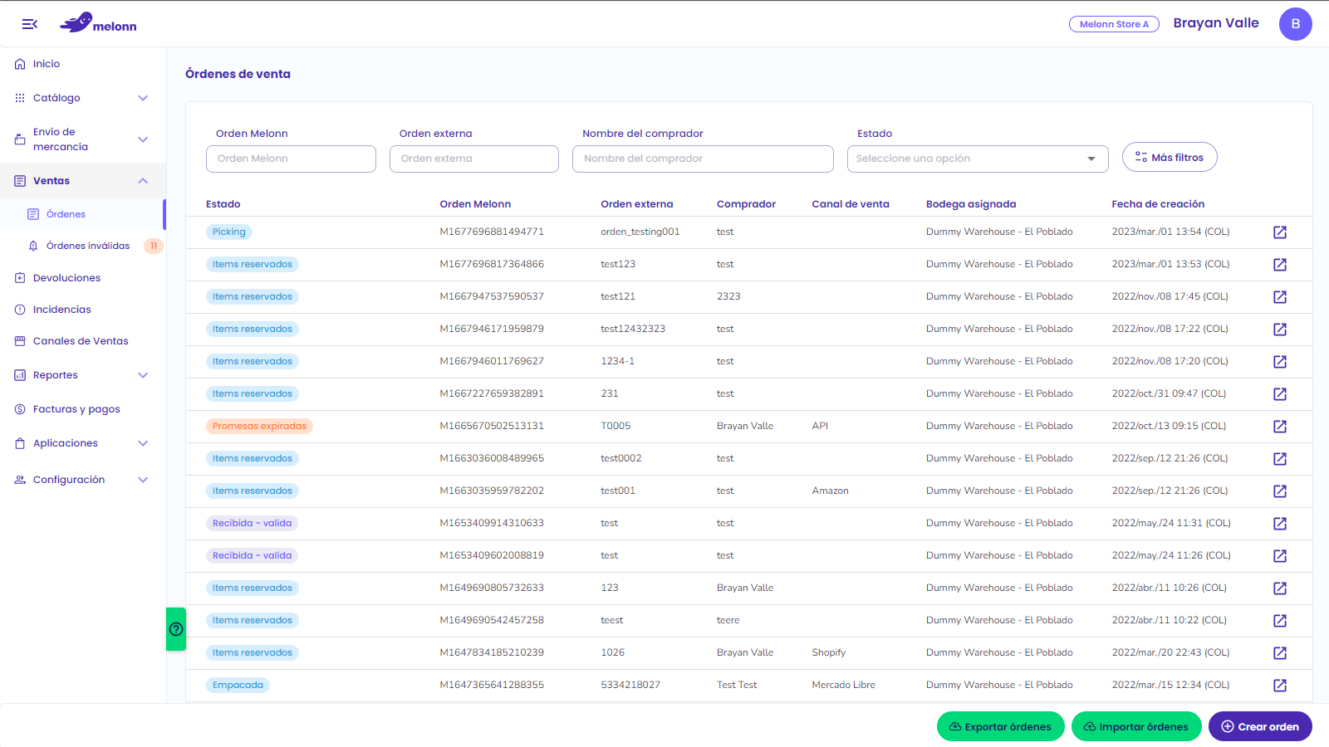
Task: Click the Brayan Valle username
Action: point(1216,23)
